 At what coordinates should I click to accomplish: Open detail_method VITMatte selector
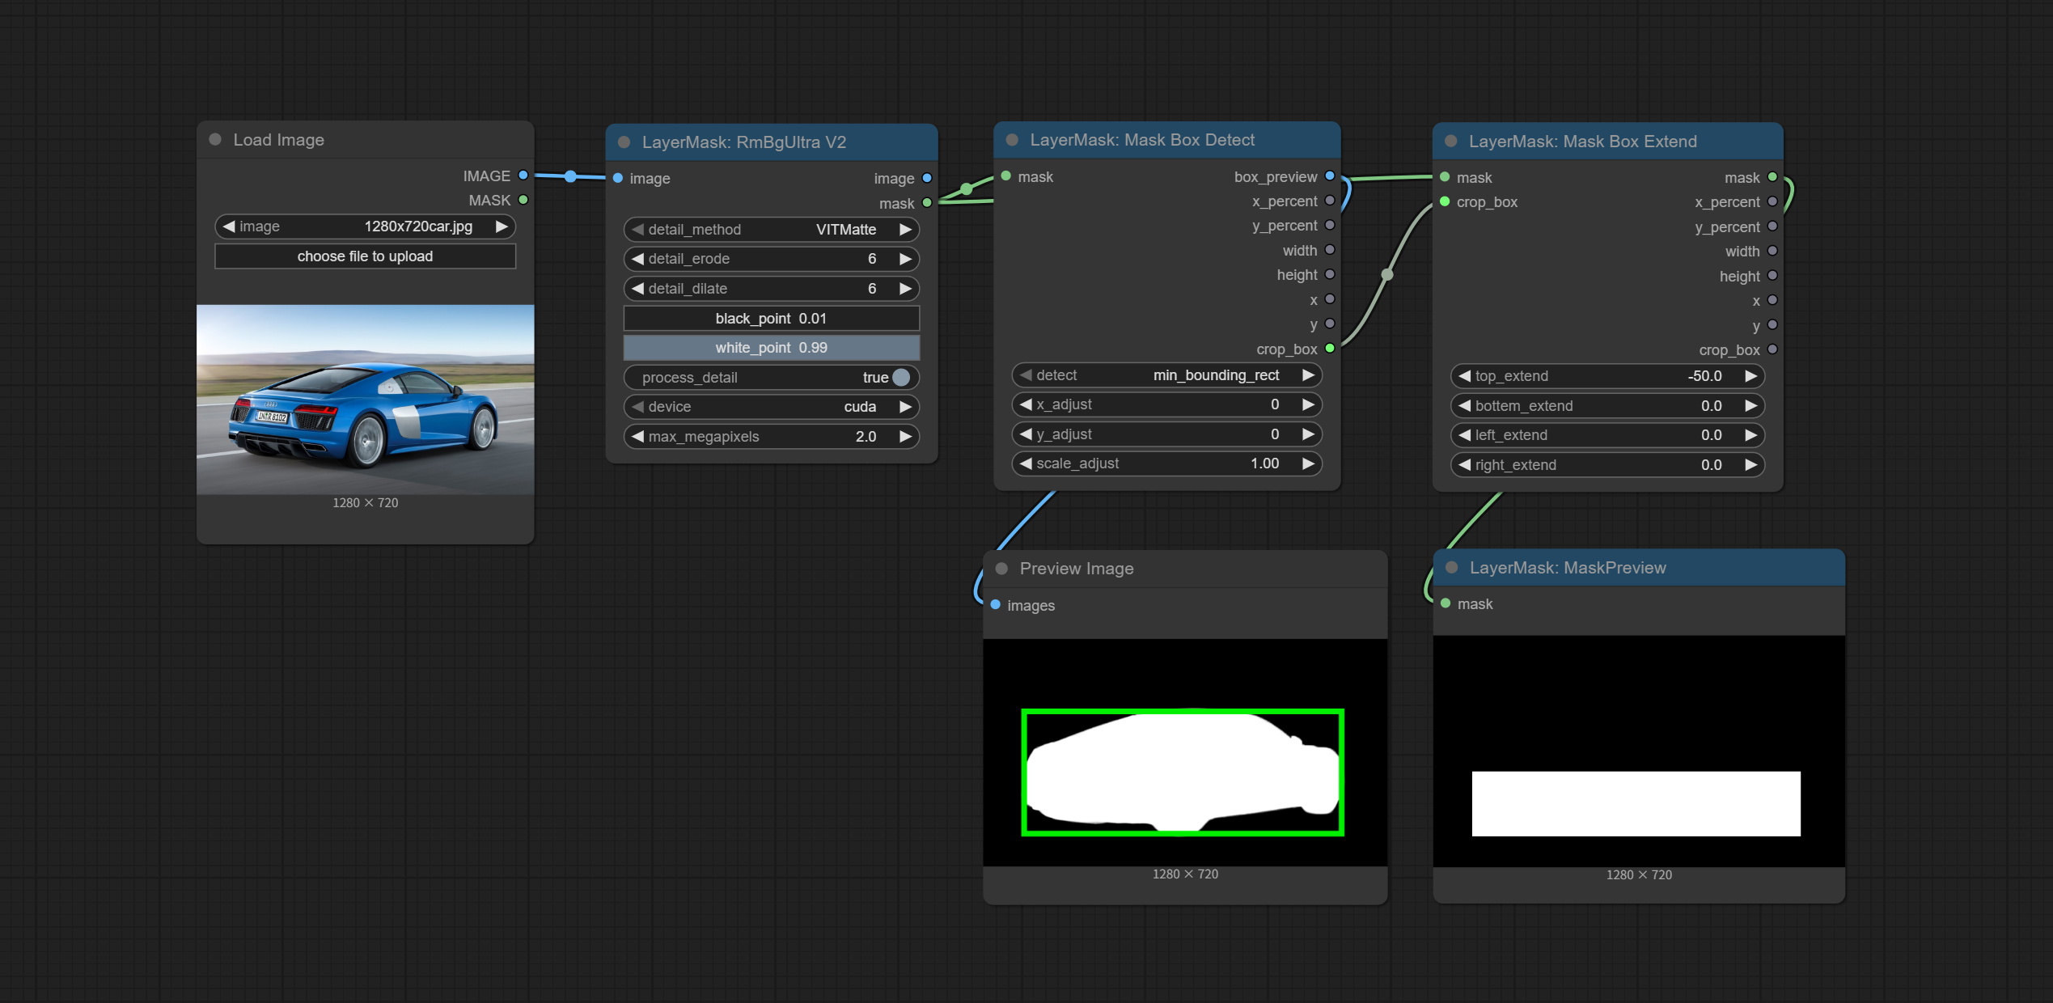coord(771,230)
